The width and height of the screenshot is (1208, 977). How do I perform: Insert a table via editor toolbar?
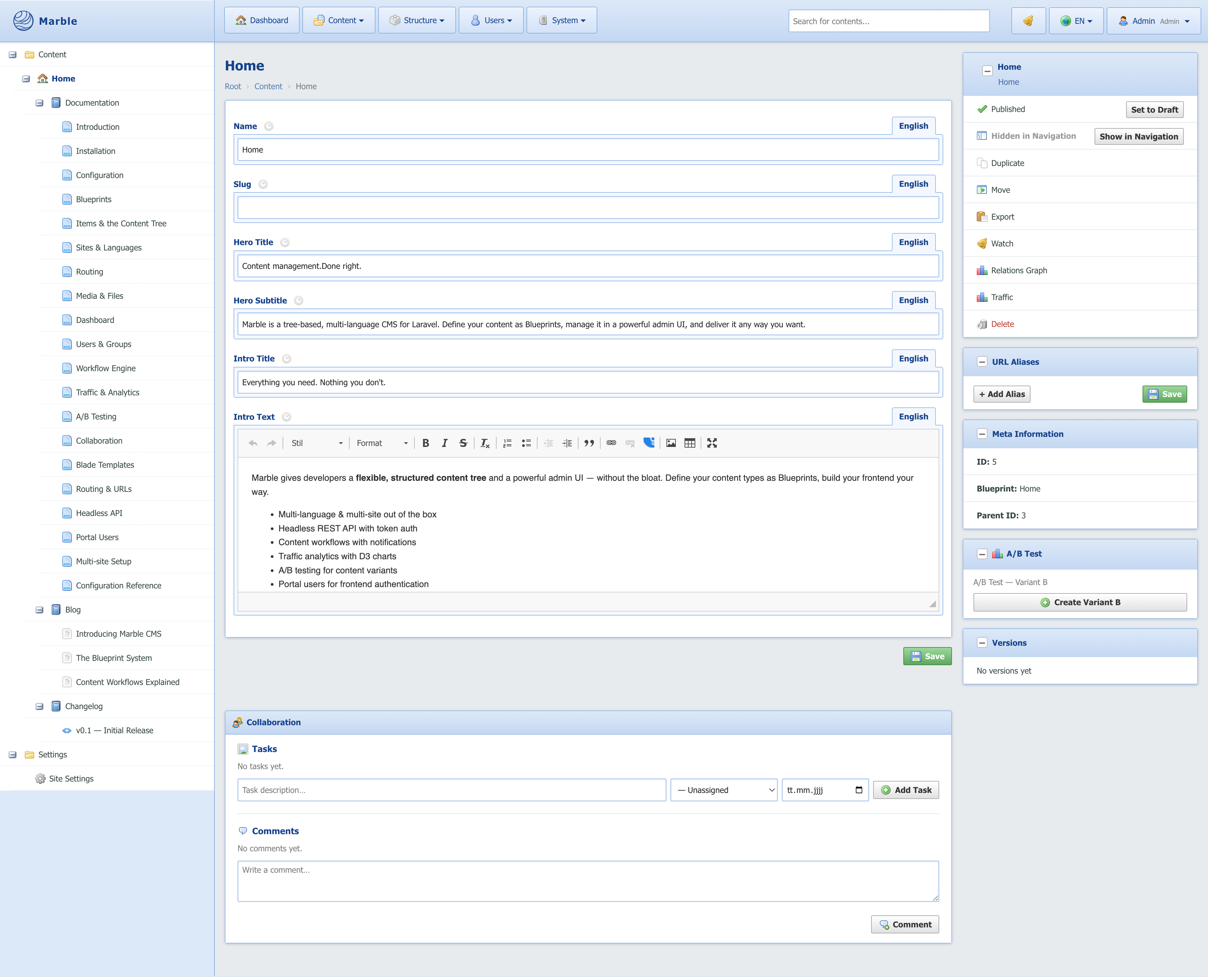point(689,443)
